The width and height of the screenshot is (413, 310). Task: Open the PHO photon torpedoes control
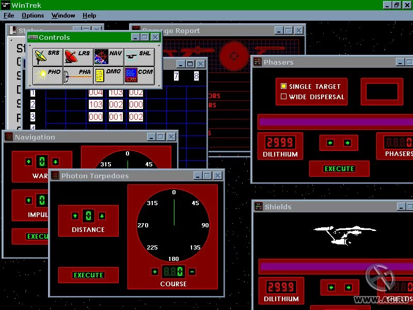[48, 75]
